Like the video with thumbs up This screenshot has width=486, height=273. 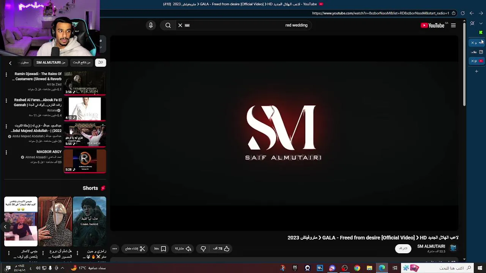[x=221, y=249]
